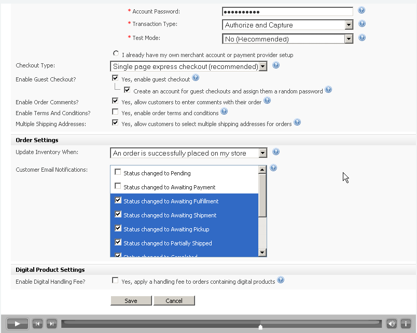The image size is (417, 333).
Task: Open help for Account Password field
Action: point(362,10)
